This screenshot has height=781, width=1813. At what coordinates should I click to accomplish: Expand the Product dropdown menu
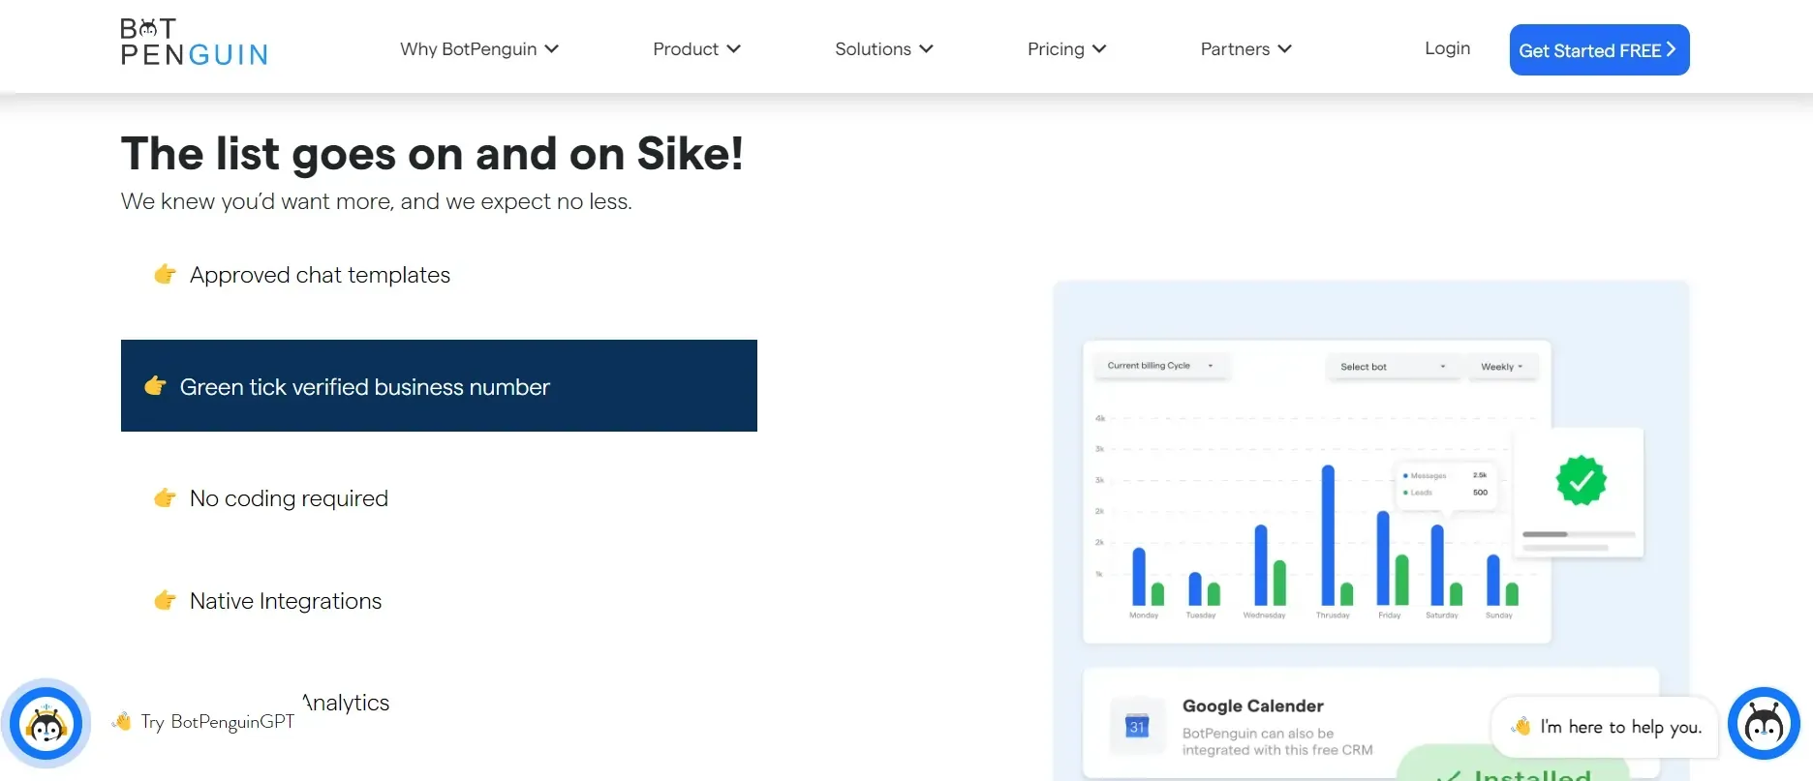tap(696, 49)
